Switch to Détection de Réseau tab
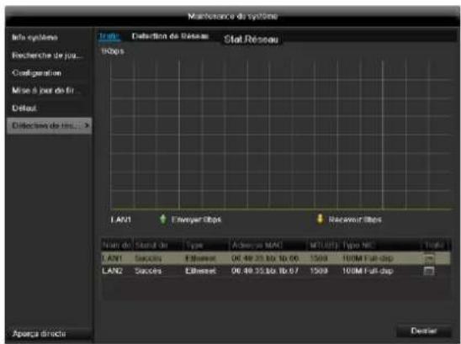This screenshot has width=461, height=344. click(170, 36)
